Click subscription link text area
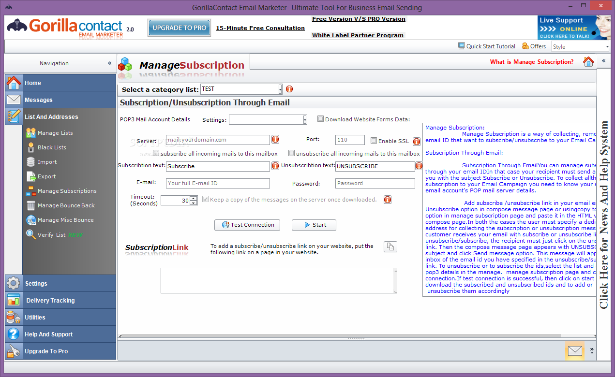 click(x=279, y=281)
